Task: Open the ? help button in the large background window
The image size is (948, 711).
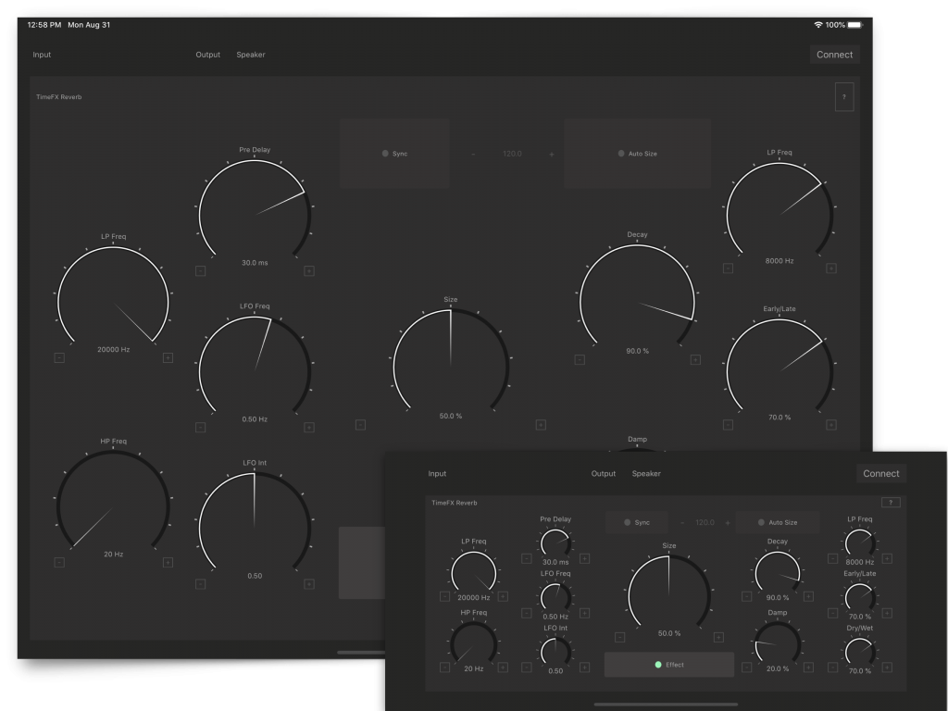Action: click(x=843, y=96)
